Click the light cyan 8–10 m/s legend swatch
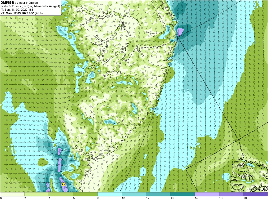This screenshot has height=200, width=268. click(x=110, y=194)
